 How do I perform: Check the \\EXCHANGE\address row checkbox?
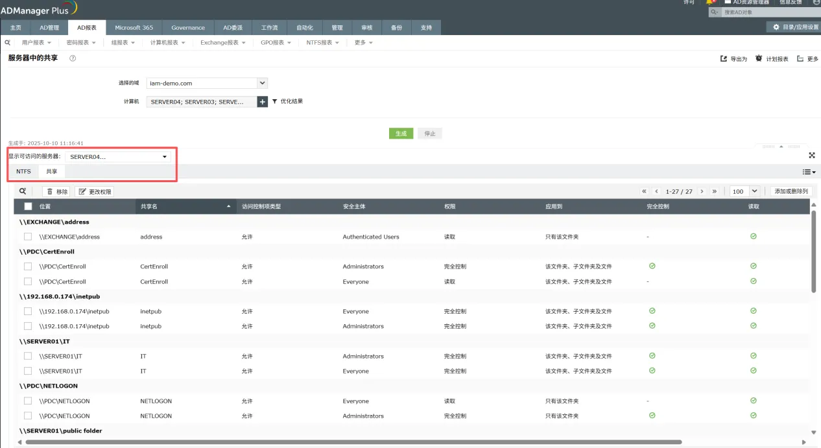[28, 237]
